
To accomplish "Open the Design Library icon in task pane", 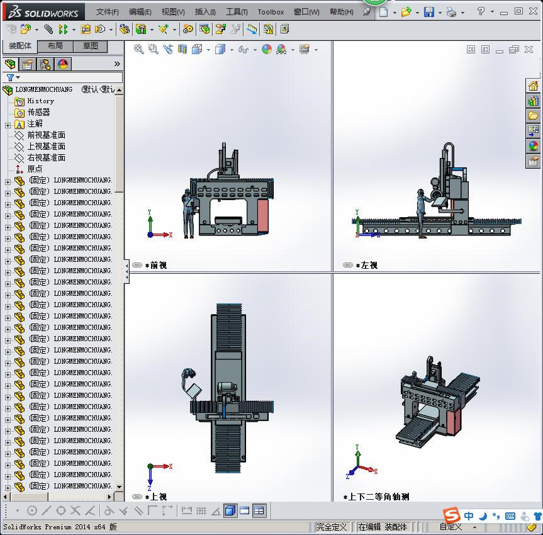I will [533, 101].
